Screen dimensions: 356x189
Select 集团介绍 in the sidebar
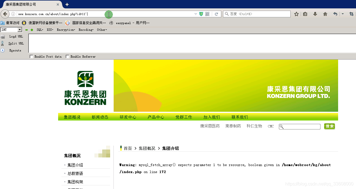click(75, 165)
